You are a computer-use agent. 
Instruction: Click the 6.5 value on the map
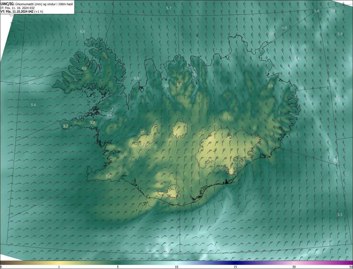[x=82, y=32]
